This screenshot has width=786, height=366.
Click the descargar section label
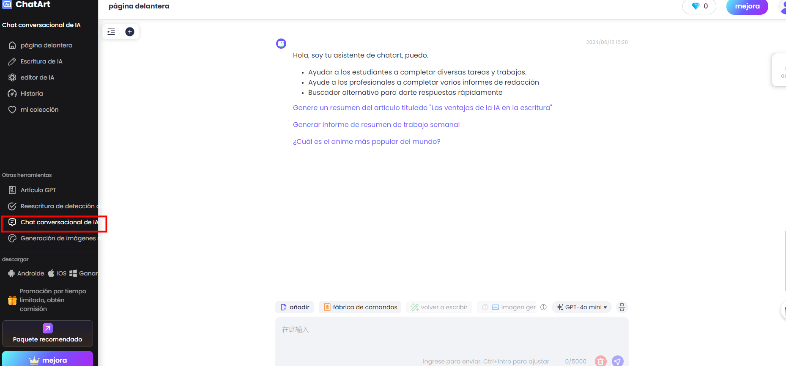click(x=16, y=259)
